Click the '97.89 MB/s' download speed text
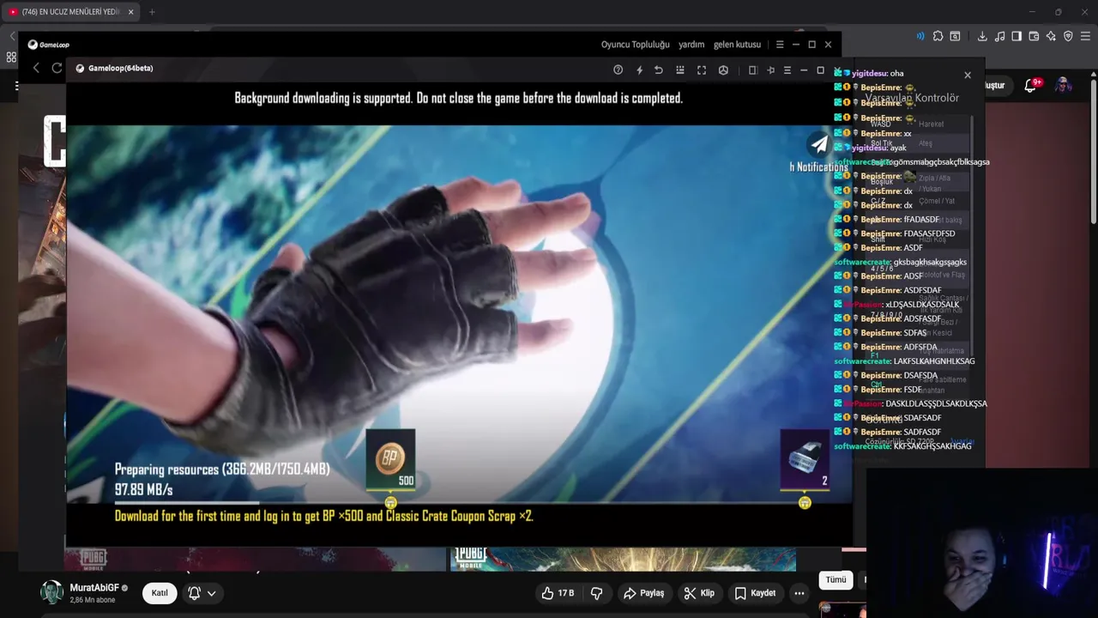Screen dimensions: 1098x618 [143, 489]
